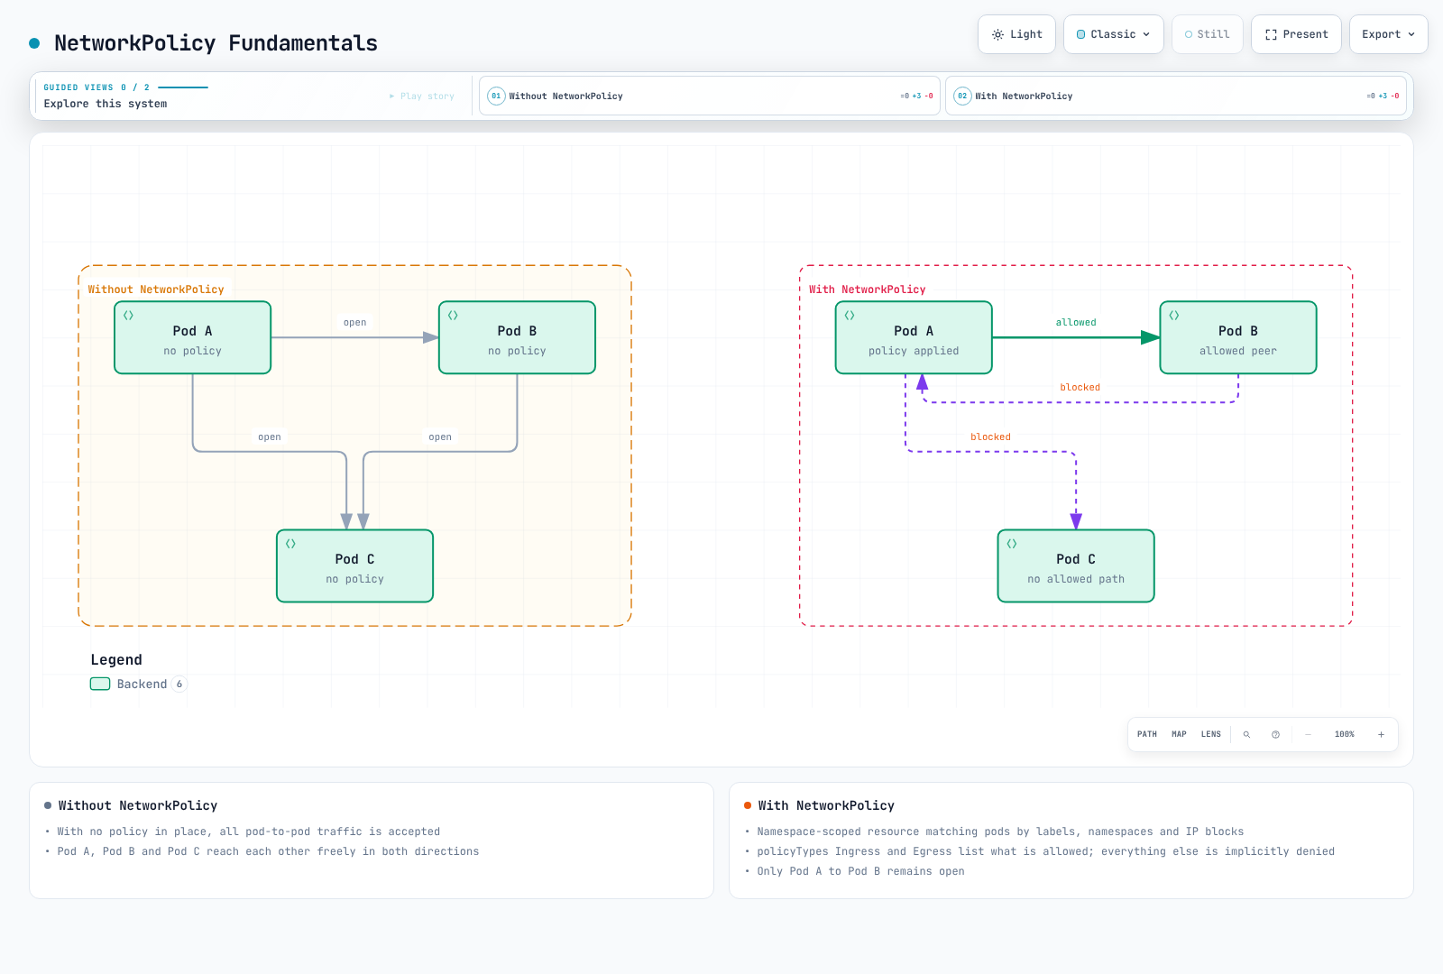Click the diff counts on view 01
The height and width of the screenshot is (974, 1443).
click(916, 96)
